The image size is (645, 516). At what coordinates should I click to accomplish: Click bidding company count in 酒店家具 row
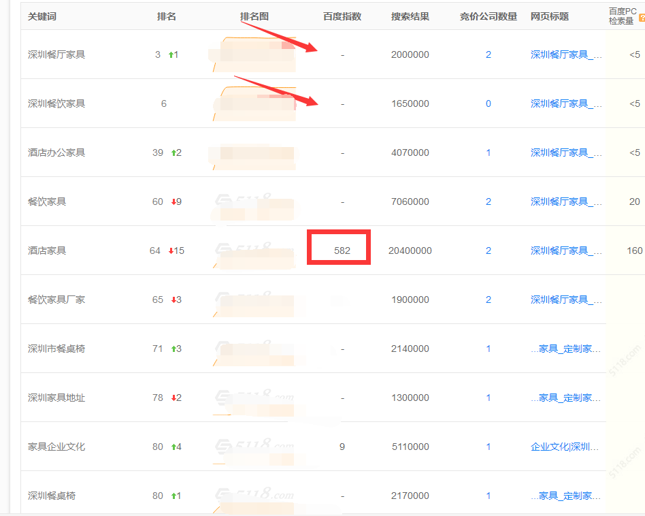tap(489, 251)
